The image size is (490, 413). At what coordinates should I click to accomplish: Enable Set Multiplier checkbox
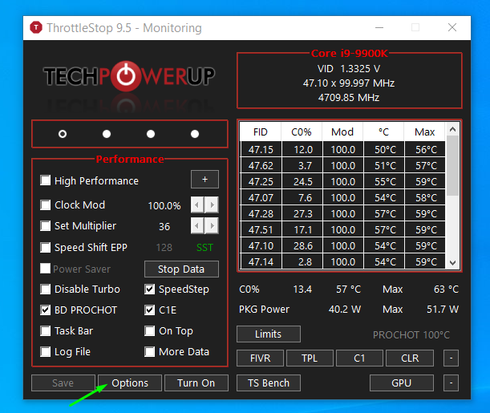(46, 226)
